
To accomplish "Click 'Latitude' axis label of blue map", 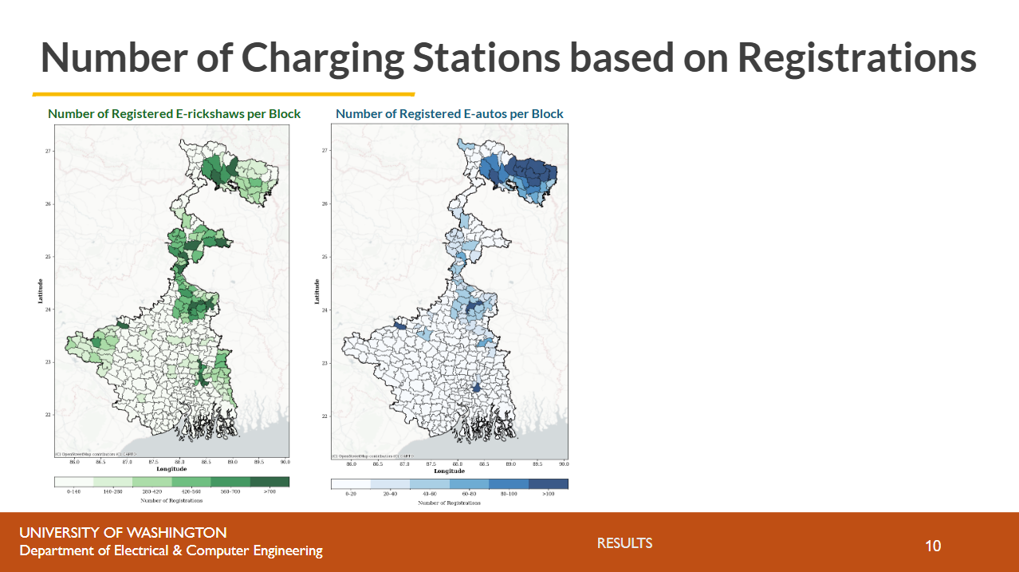I will [x=317, y=292].
